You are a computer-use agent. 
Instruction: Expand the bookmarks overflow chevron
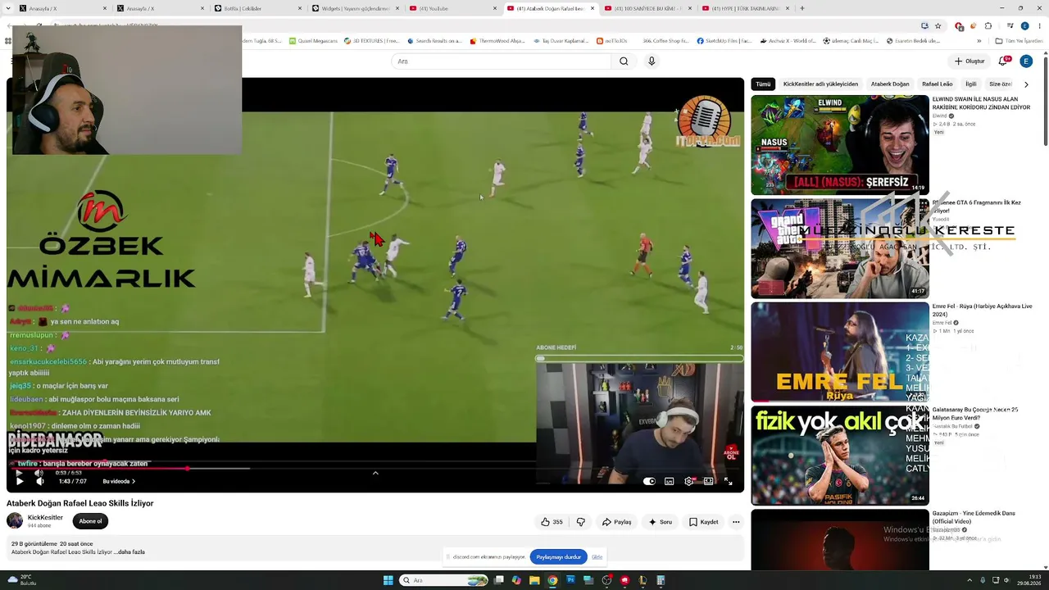click(x=979, y=41)
